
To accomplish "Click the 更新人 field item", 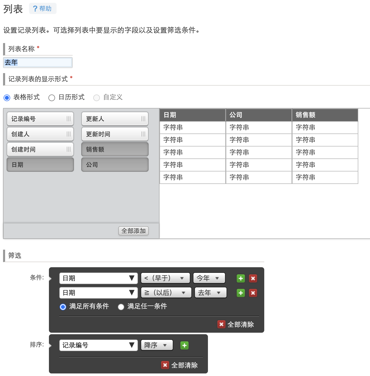I will pyautogui.click(x=115, y=119).
